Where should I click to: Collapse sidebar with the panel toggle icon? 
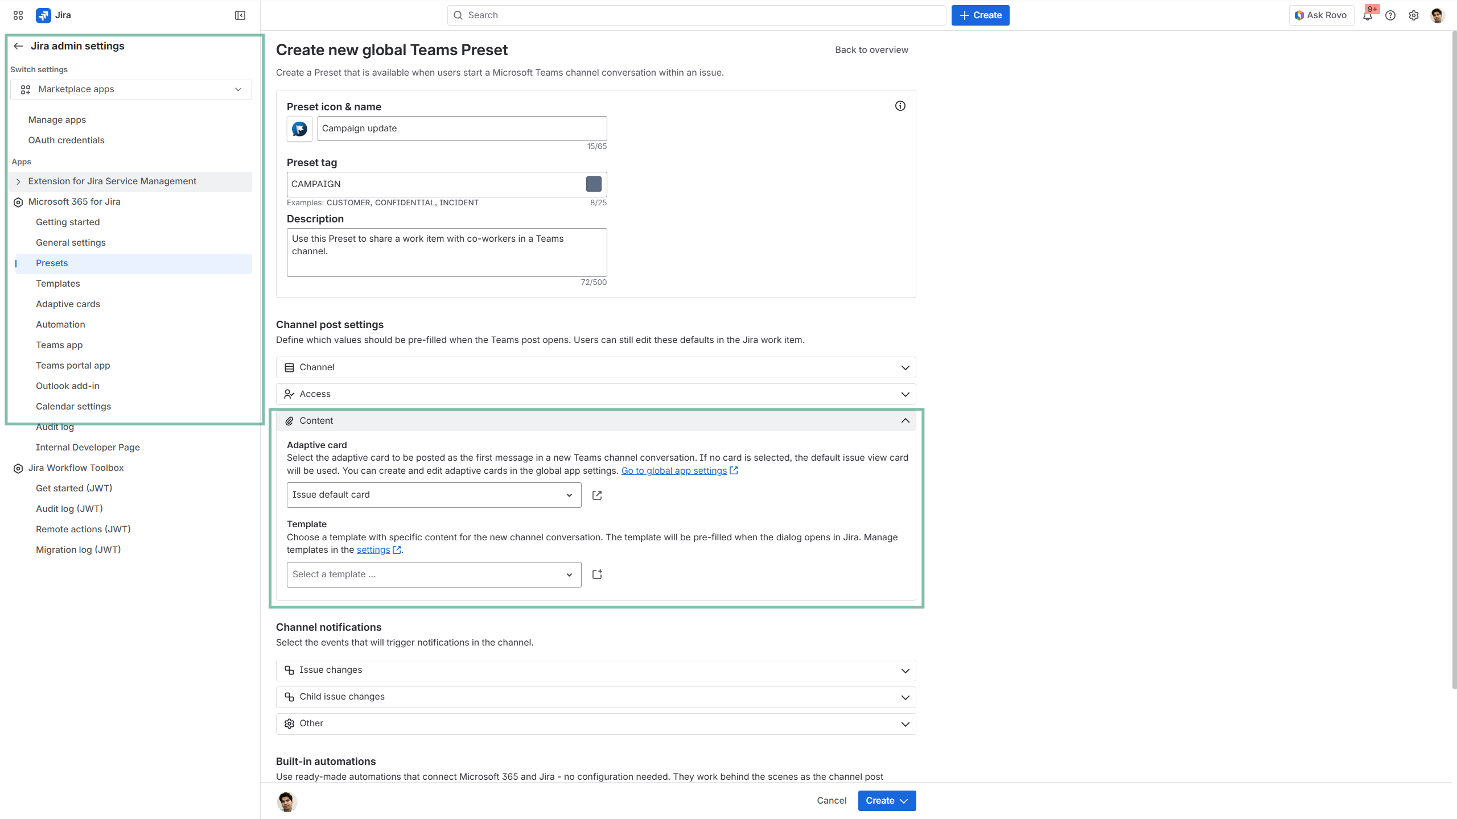[240, 15]
